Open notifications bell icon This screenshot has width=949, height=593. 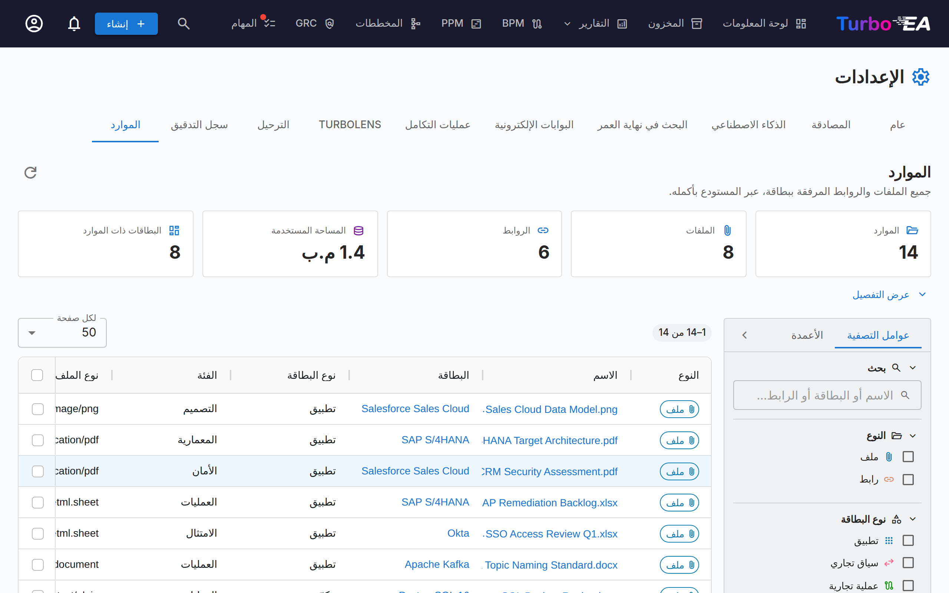tap(74, 23)
